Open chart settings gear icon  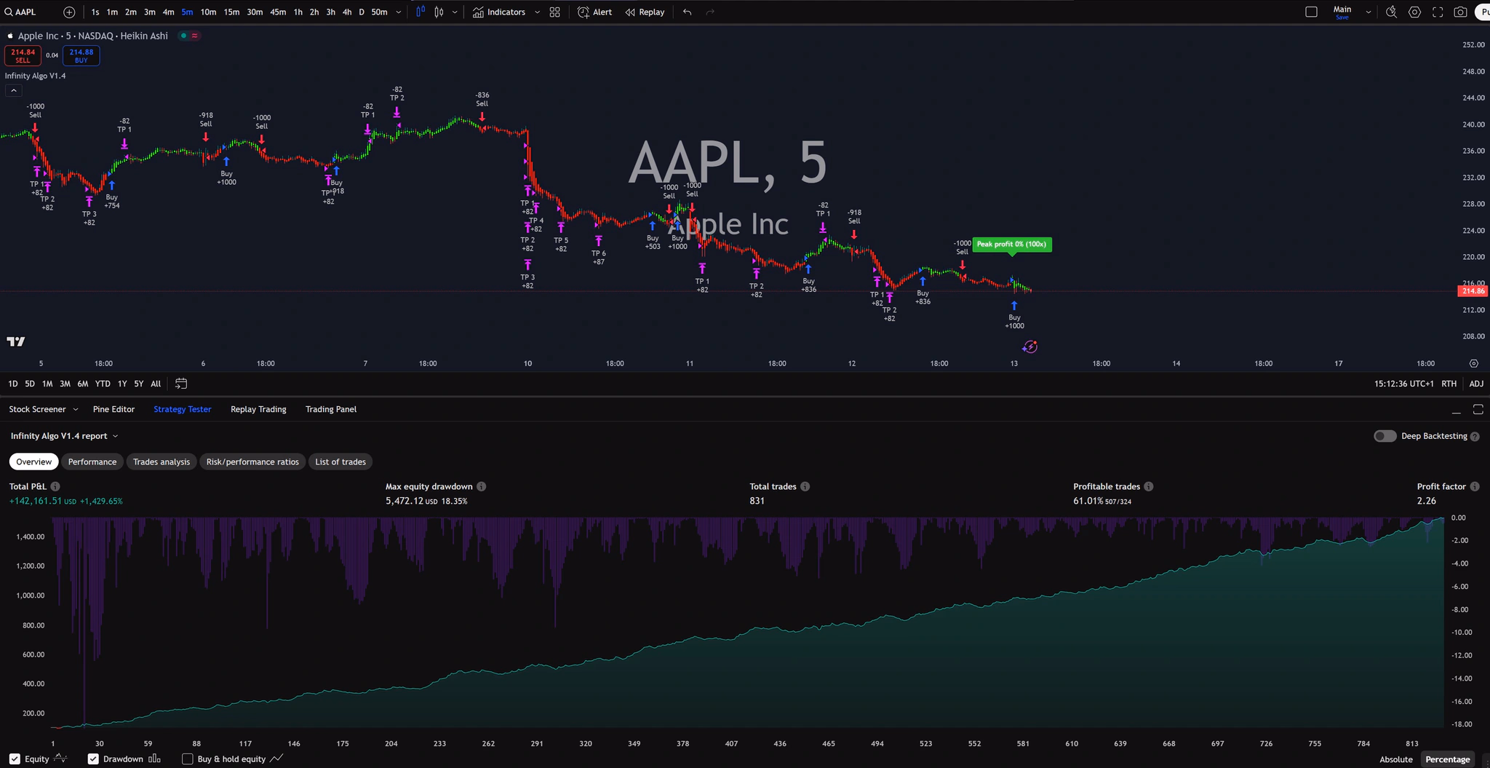point(1414,12)
